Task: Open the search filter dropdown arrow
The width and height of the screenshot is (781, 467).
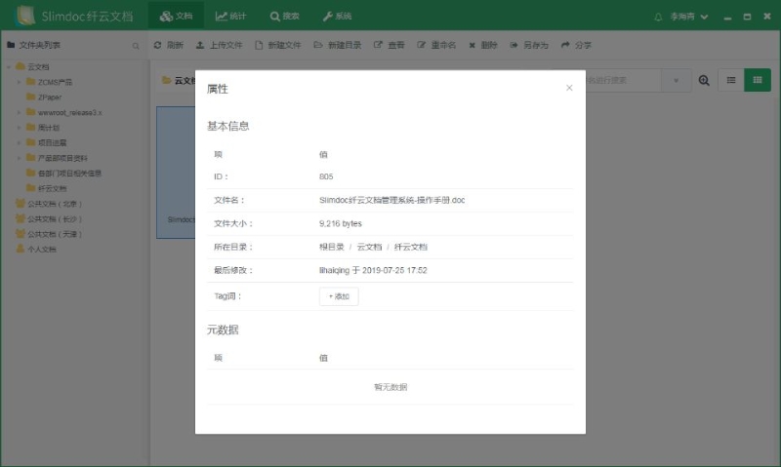Action: [x=676, y=81]
